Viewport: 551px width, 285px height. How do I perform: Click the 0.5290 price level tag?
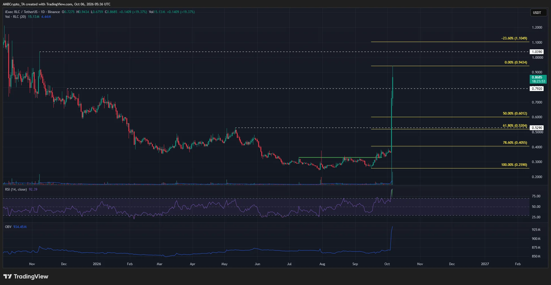click(x=537, y=128)
